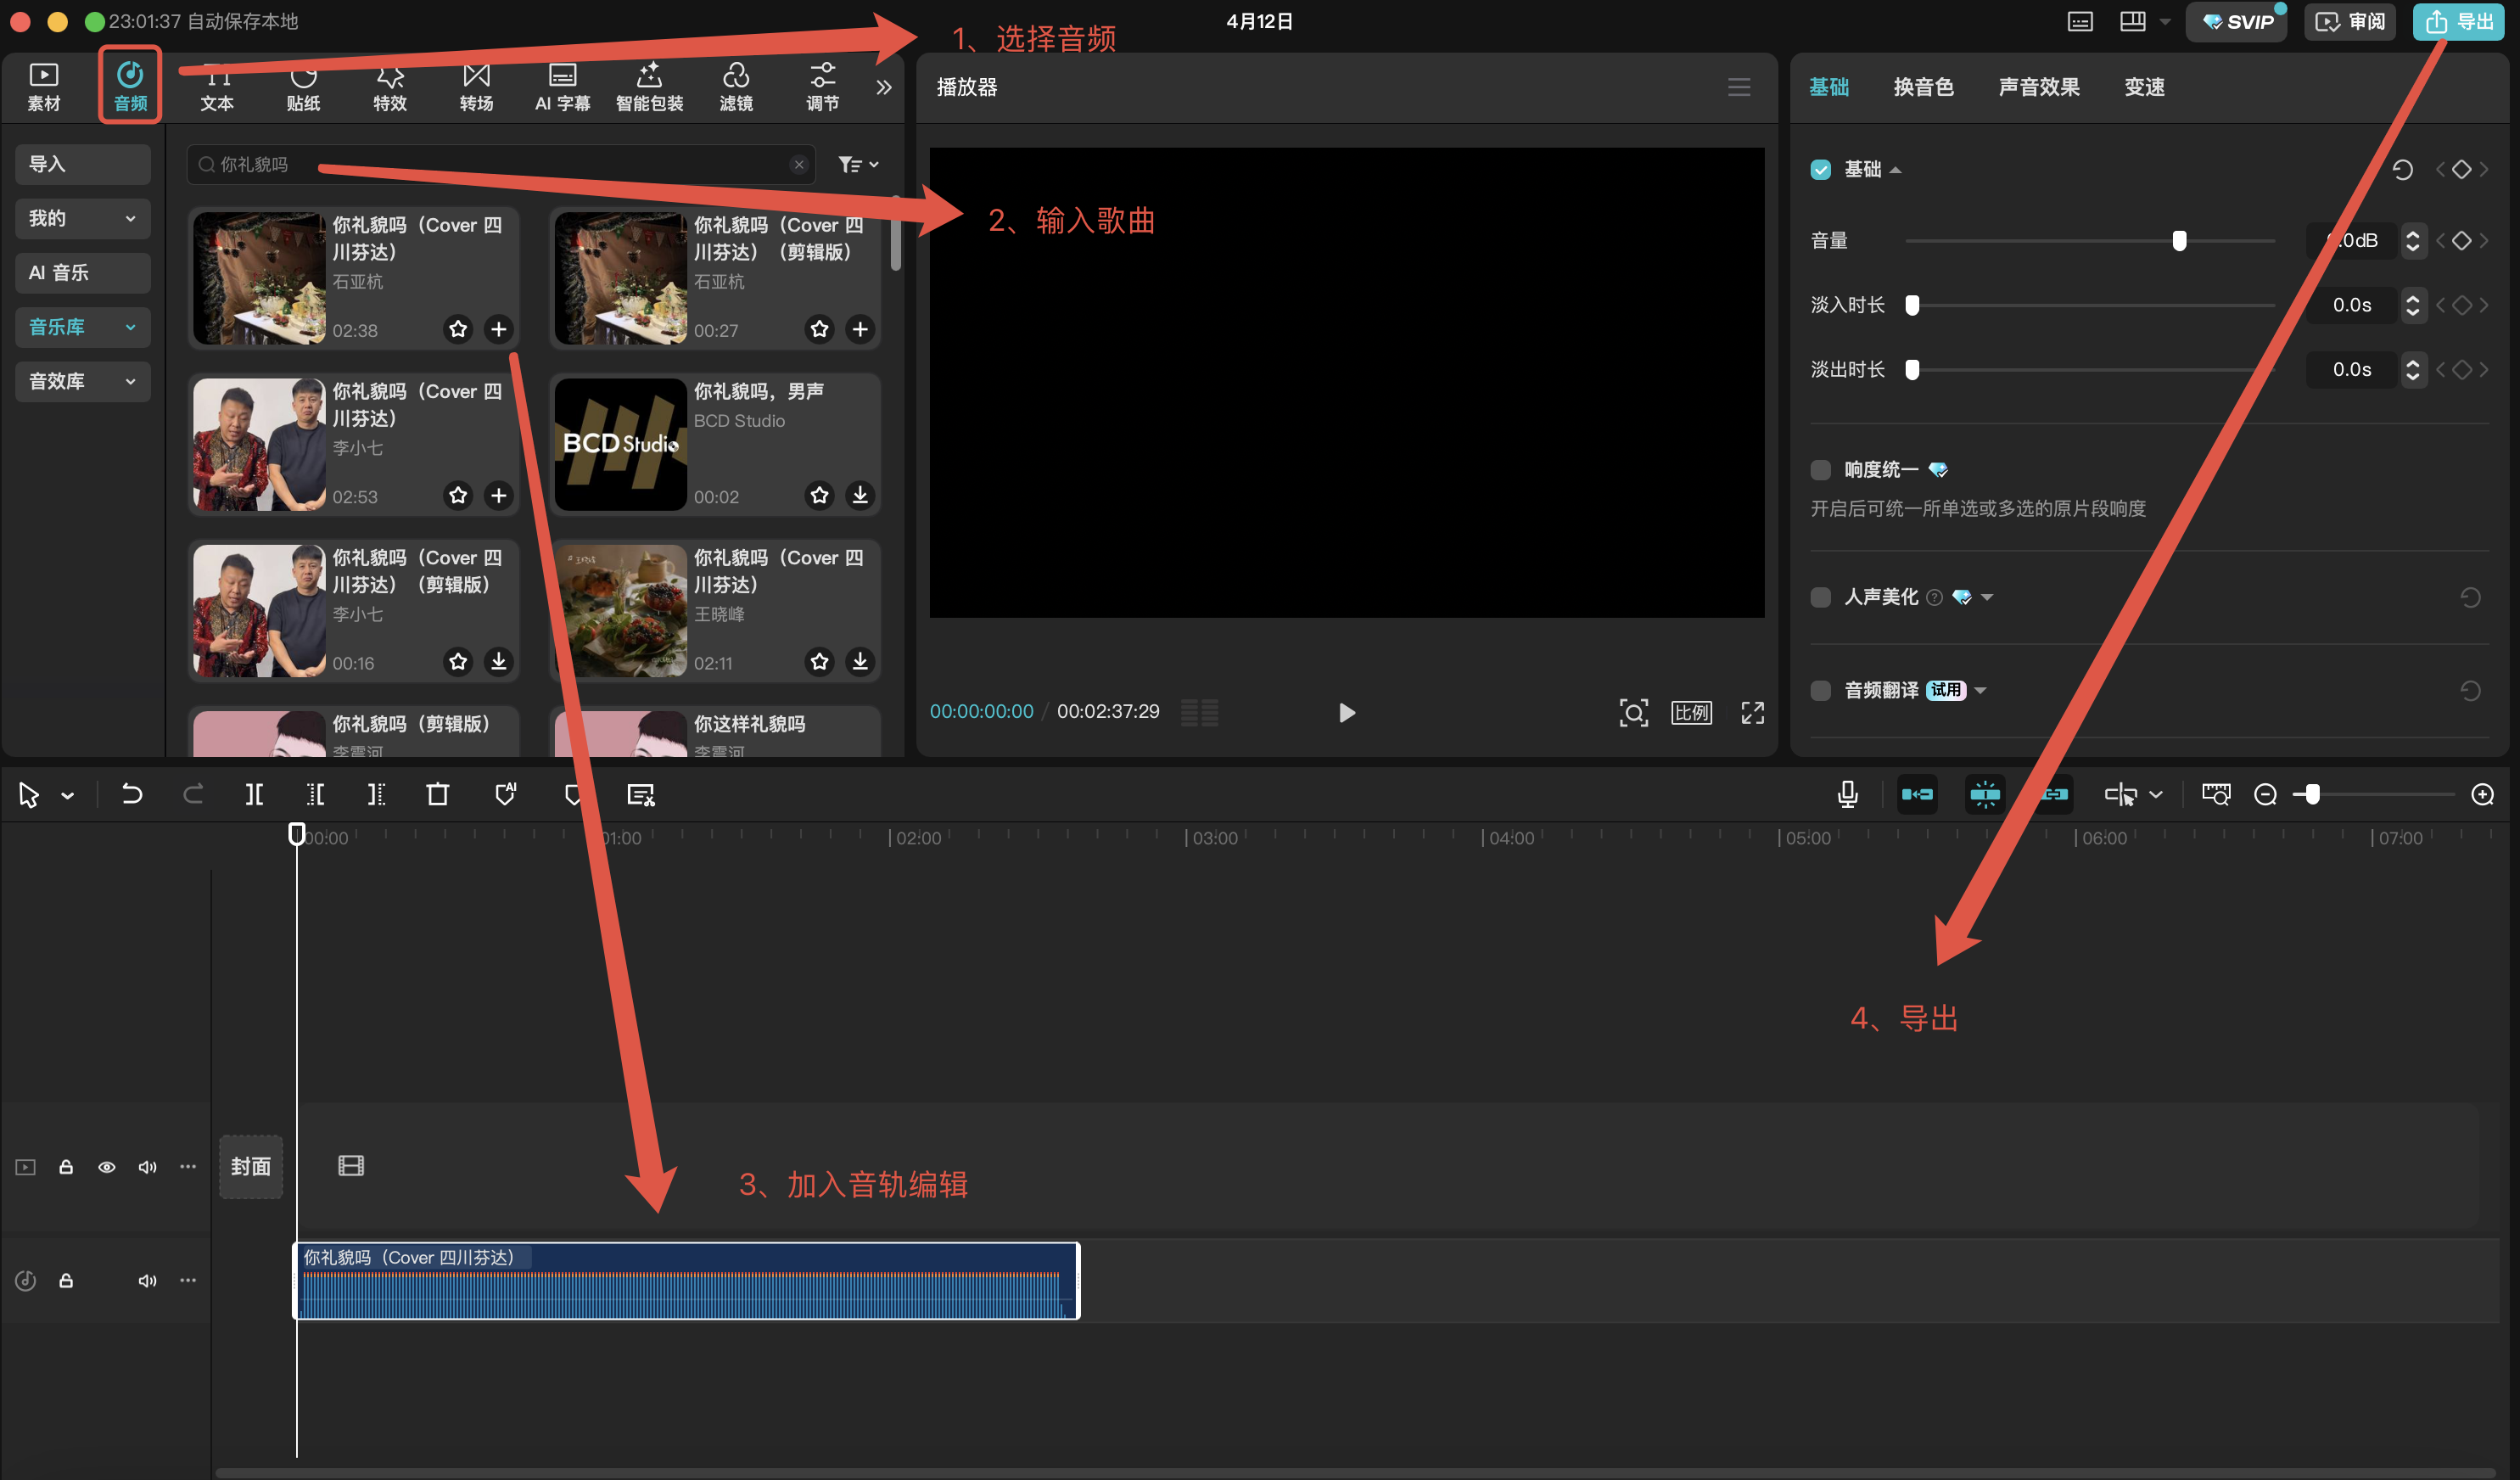Switch to the 变速 speed tab
2520x1480 pixels.
tap(2144, 87)
